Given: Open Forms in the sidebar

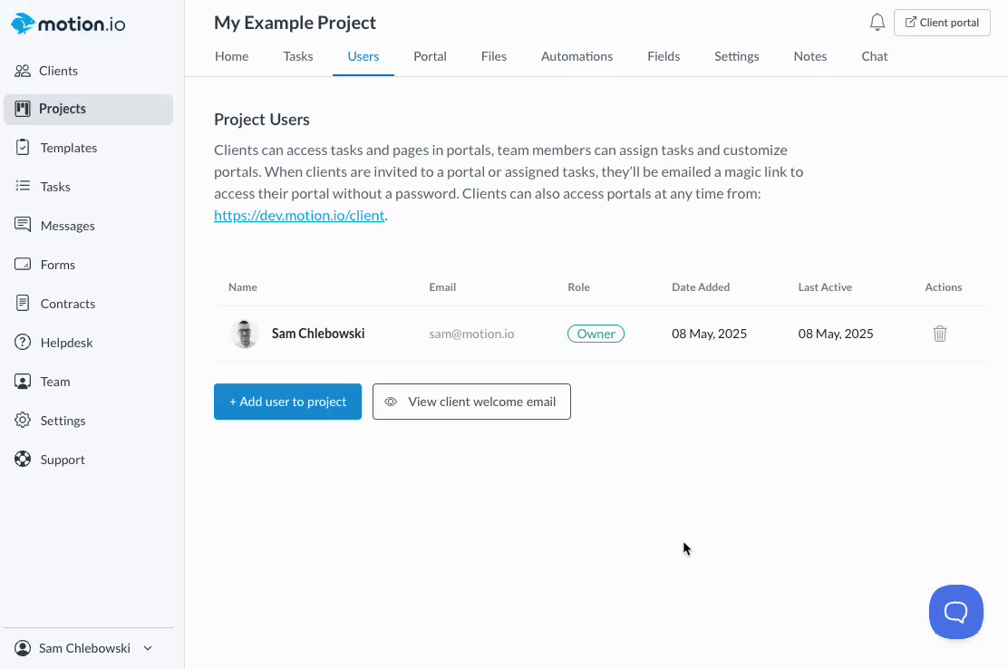Looking at the screenshot, I should (x=57, y=265).
